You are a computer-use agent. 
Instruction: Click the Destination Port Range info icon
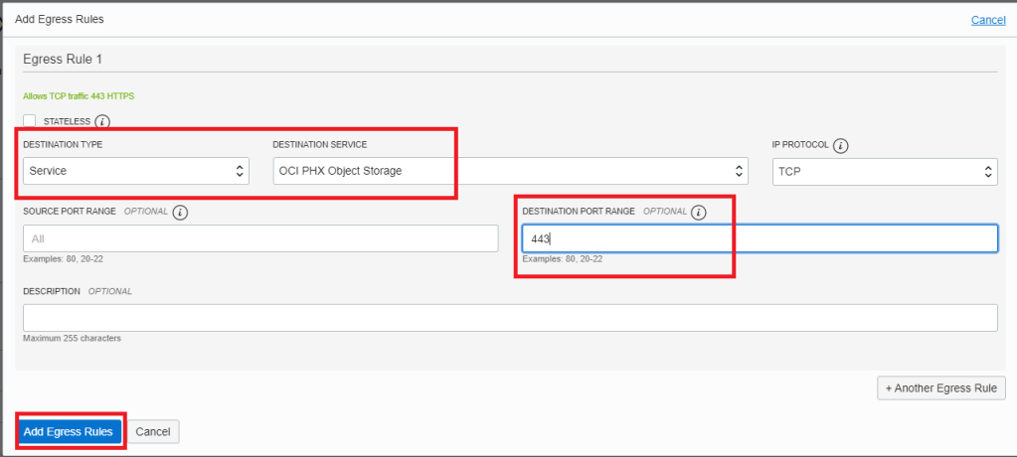(698, 212)
